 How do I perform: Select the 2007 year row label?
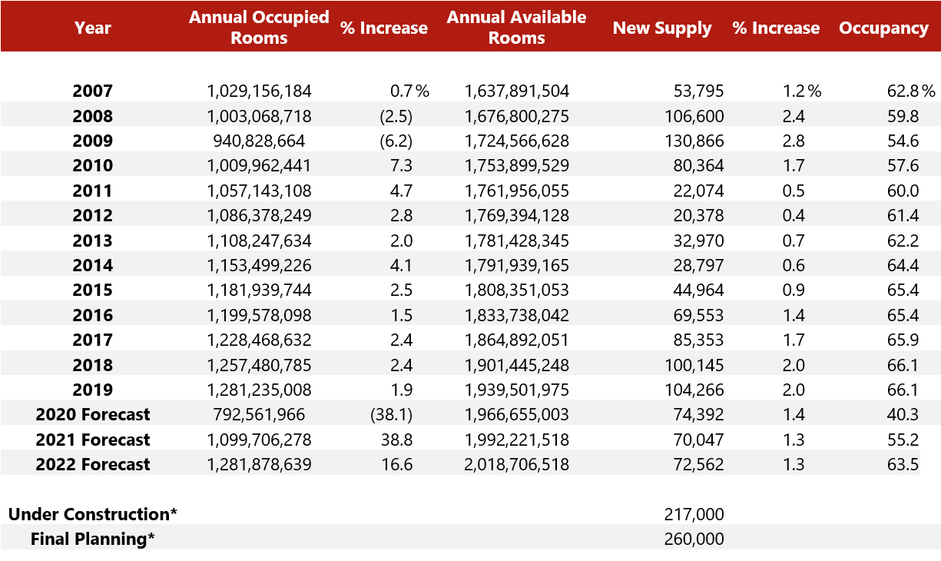tap(93, 91)
